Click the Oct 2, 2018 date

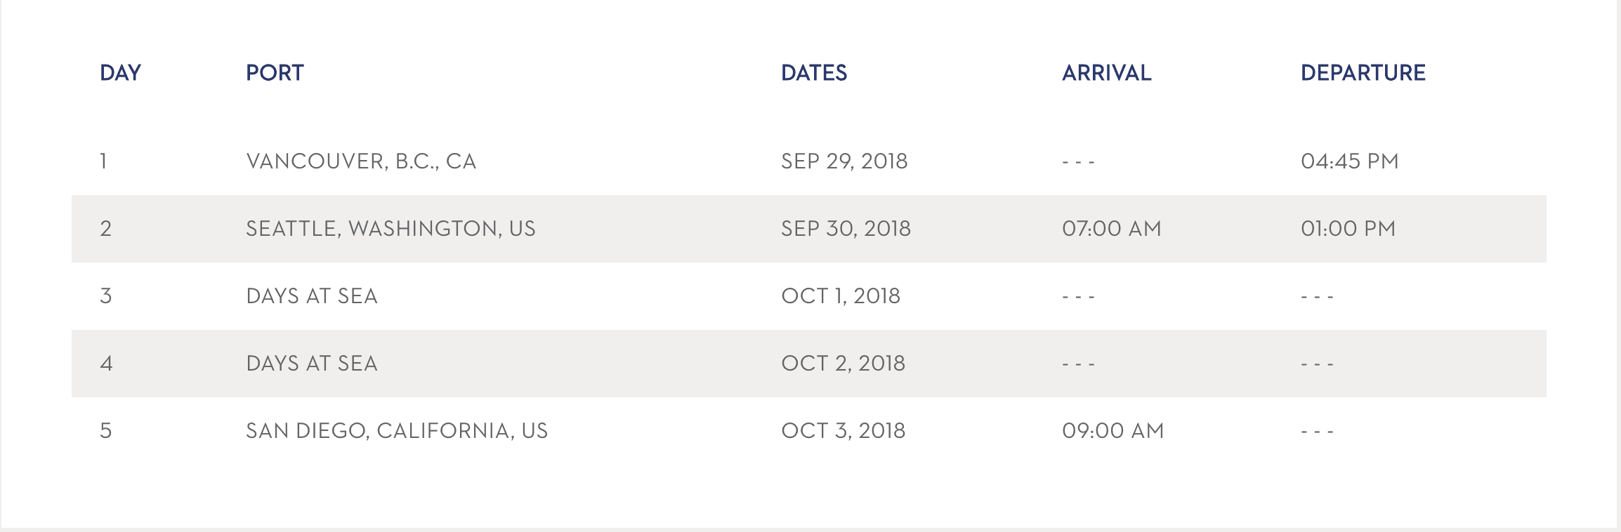tap(843, 364)
